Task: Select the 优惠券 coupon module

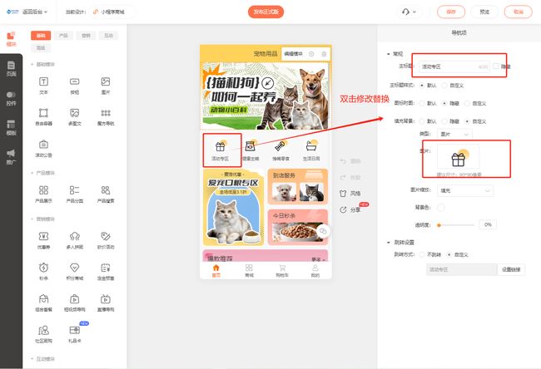Action: [x=43, y=240]
